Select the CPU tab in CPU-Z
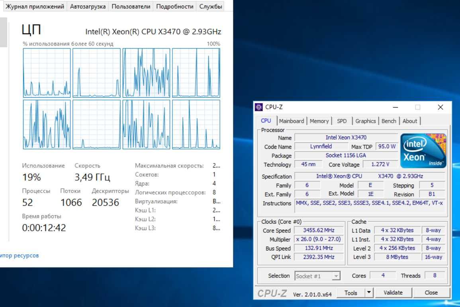The width and height of the screenshot is (460, 307). coord(266,121)
